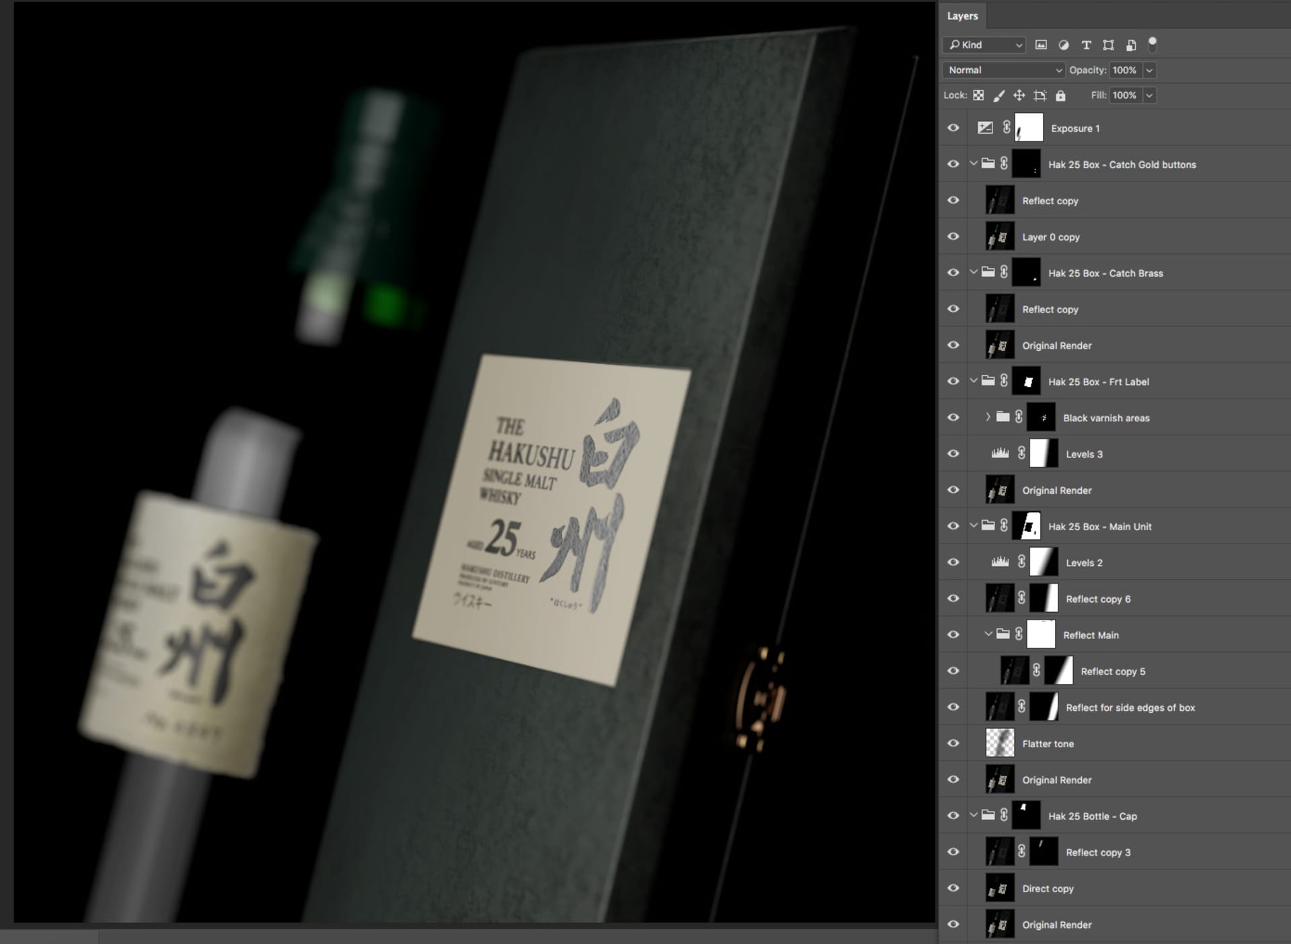Expand the Black varnish areas group
Viewport: 1291px width, 944px height.
(x=988, y=417)
